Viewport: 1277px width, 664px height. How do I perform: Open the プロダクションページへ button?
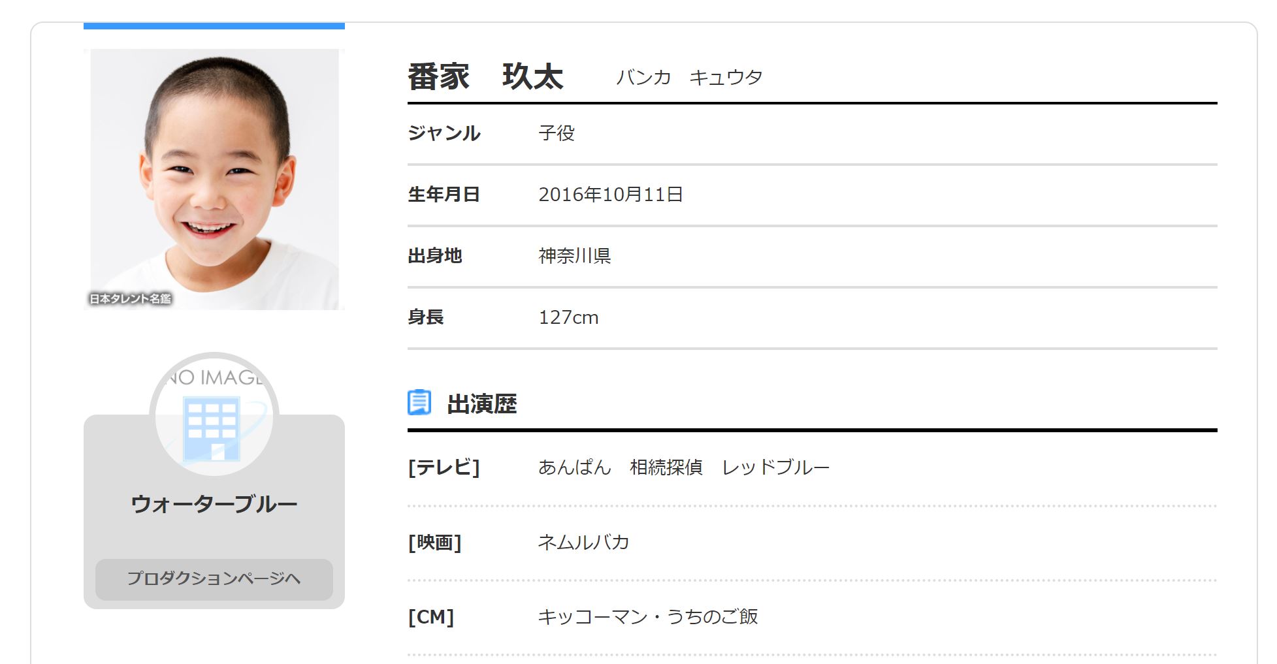click(214, 579)
